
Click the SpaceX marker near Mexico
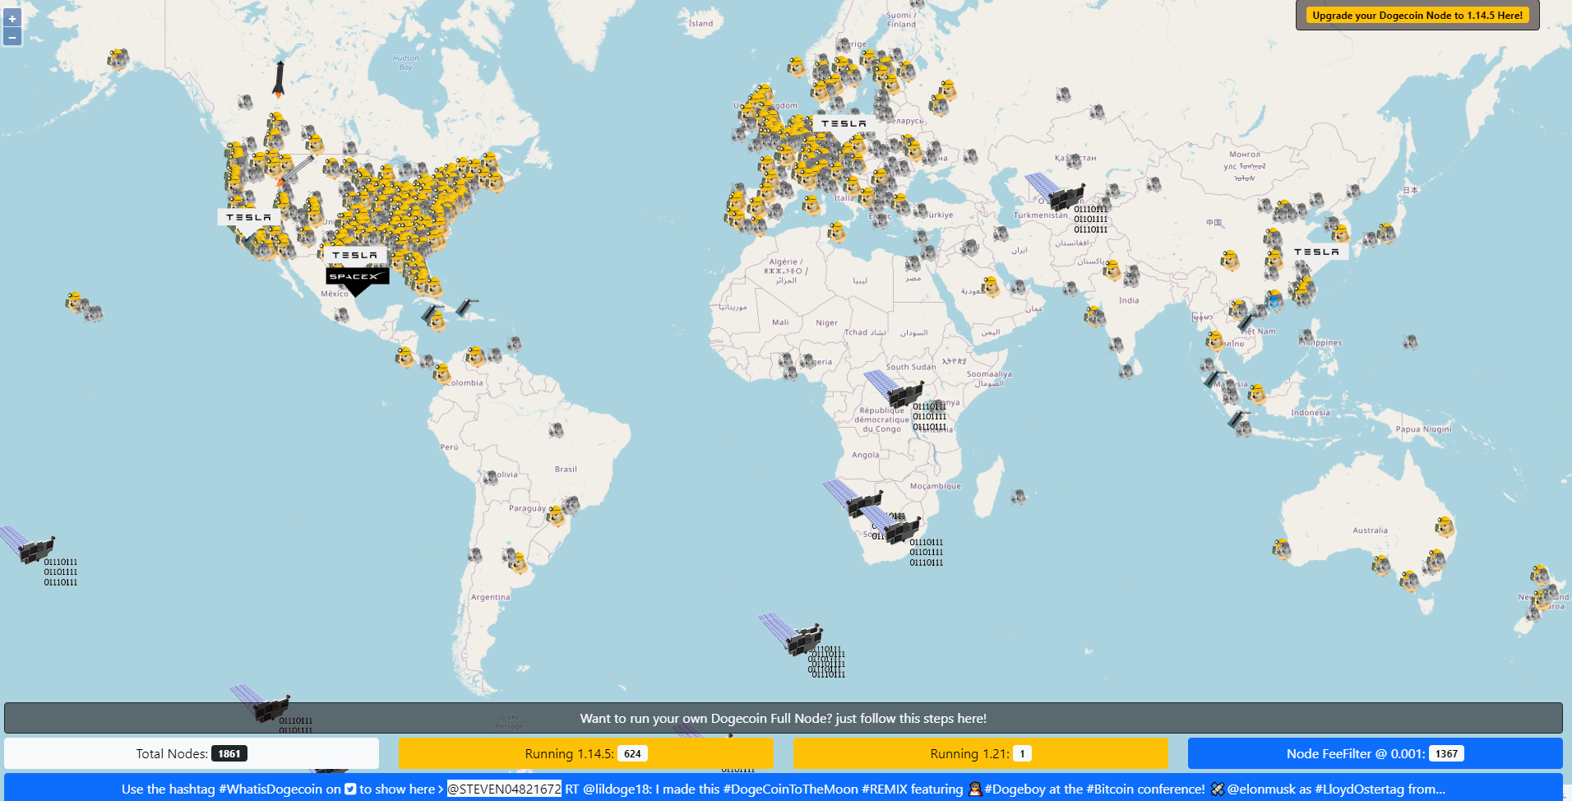click(x=357, y=280)
